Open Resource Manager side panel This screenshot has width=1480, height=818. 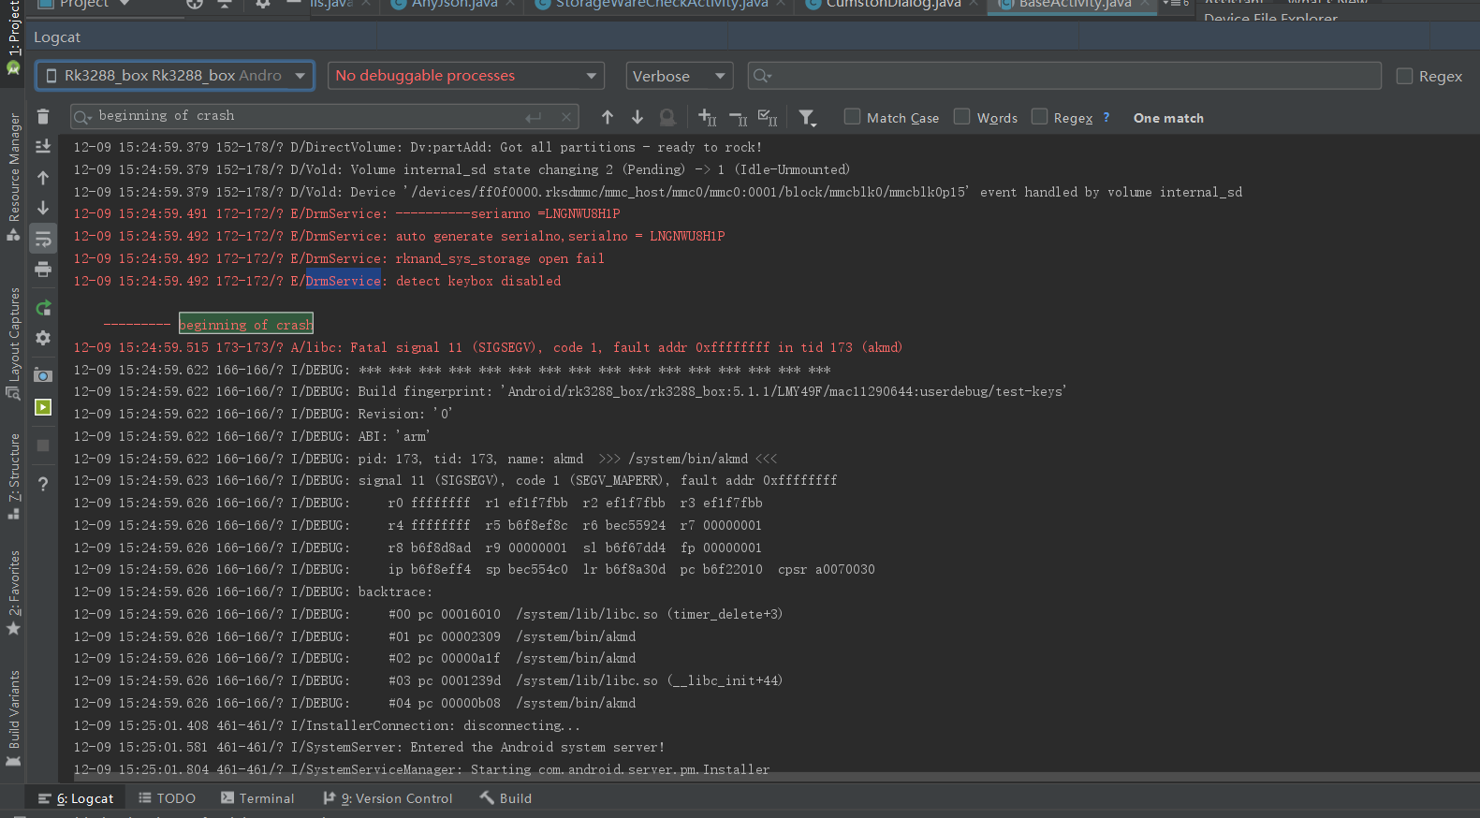pos(13,176)
